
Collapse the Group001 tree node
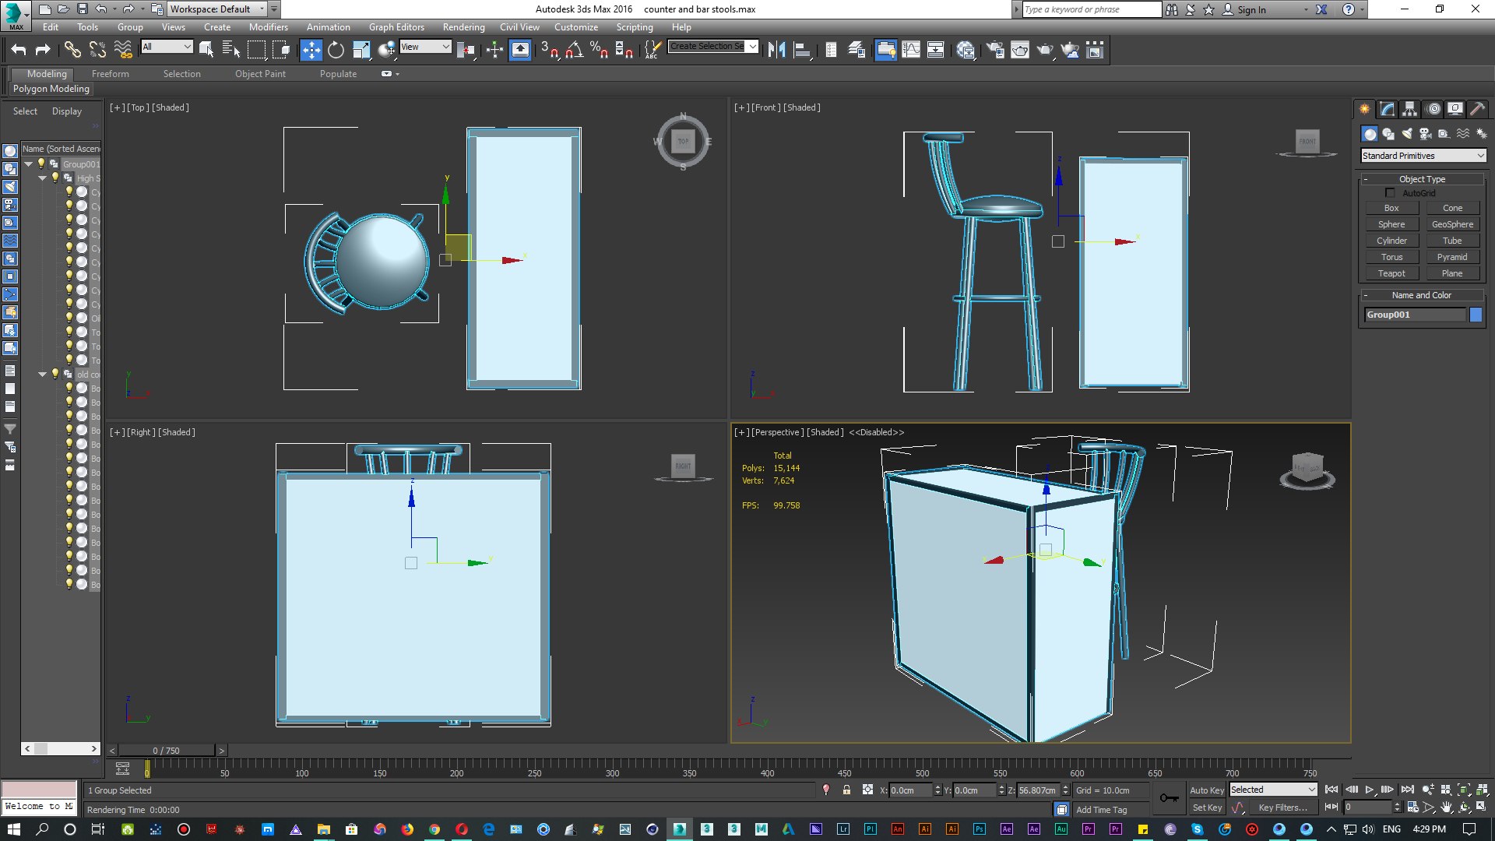pos(29,164)
